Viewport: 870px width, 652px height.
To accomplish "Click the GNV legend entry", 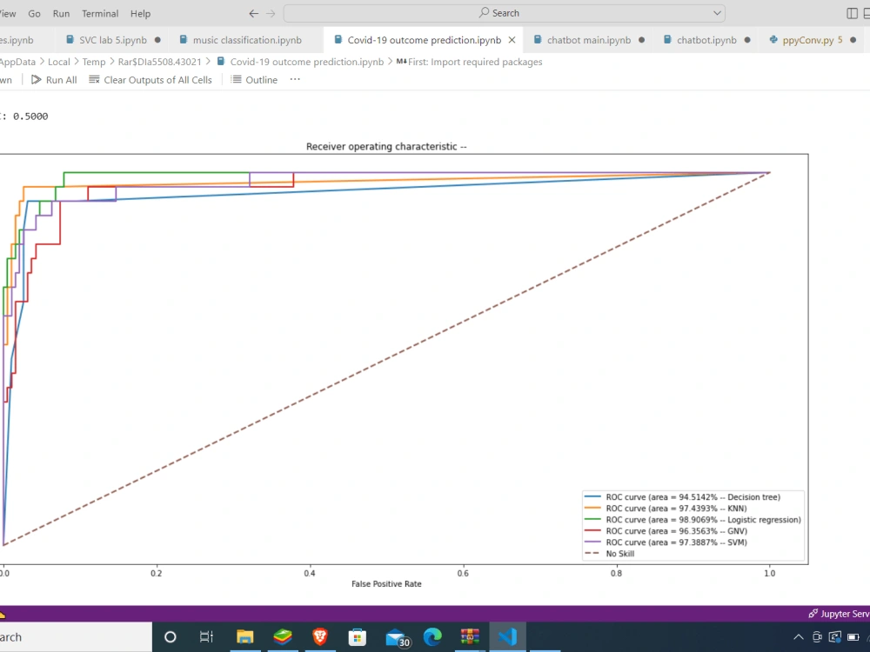I will [666, 531].
